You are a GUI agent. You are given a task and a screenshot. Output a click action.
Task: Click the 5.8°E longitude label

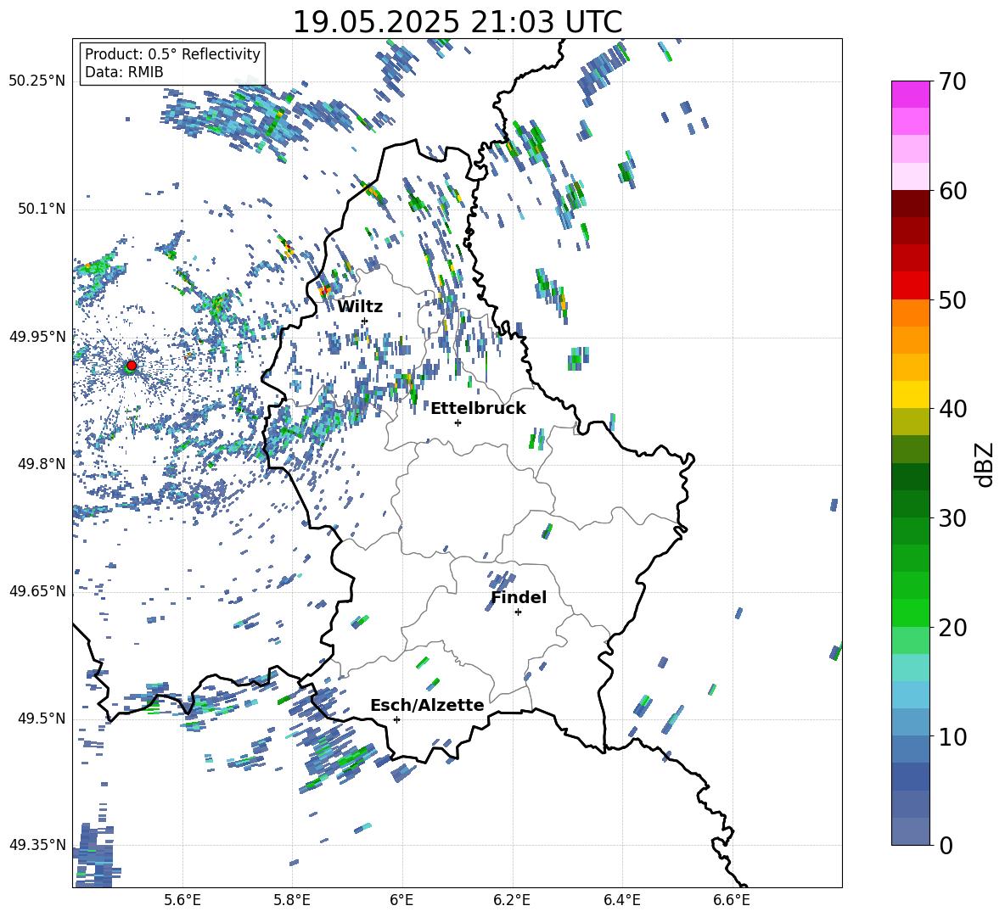[x=292, y=900]
